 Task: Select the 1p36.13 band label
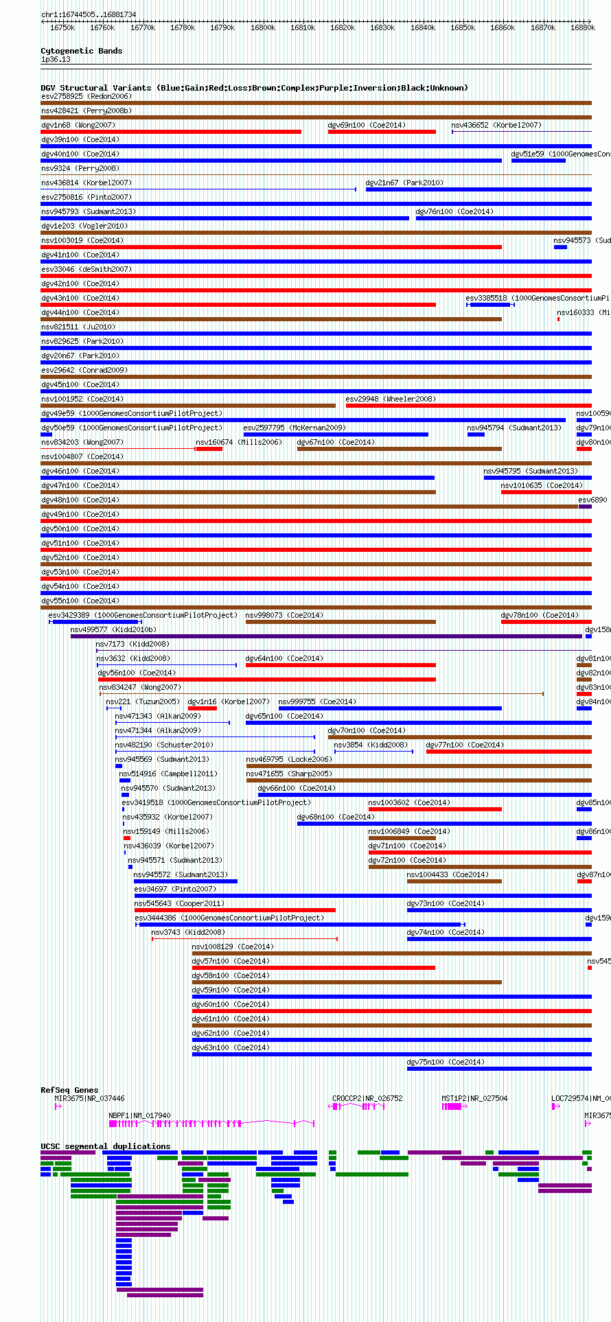coord(56,59)
